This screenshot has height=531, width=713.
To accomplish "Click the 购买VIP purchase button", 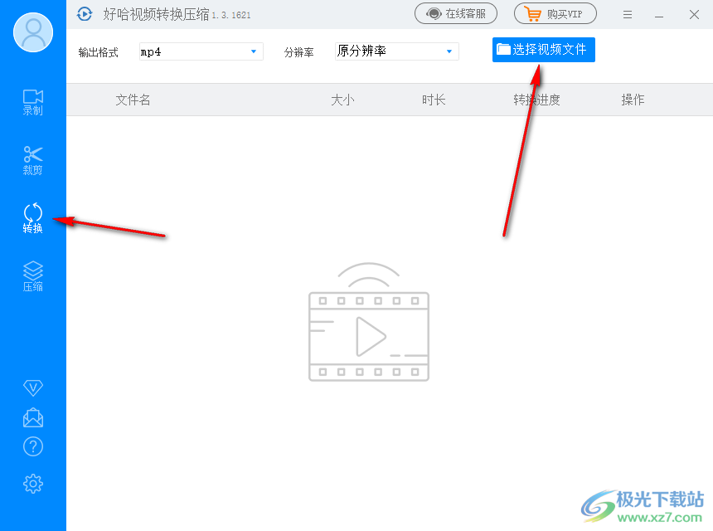I will tap(555, 13).
